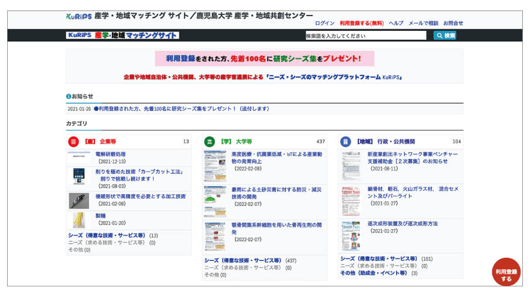Click the thumbnail for 新産業創出ネットワーク entry

tap(351, 166)
